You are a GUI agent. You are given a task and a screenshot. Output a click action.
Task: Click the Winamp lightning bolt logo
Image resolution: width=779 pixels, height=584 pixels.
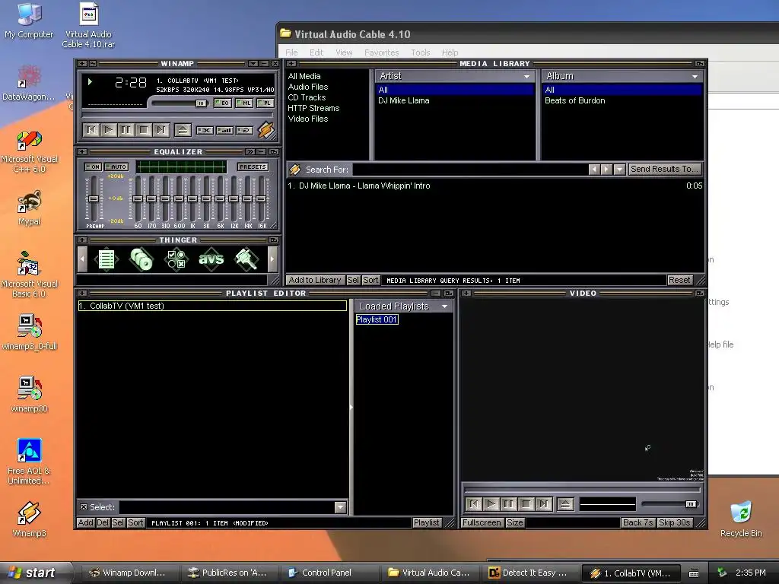[x=265, y=130]
